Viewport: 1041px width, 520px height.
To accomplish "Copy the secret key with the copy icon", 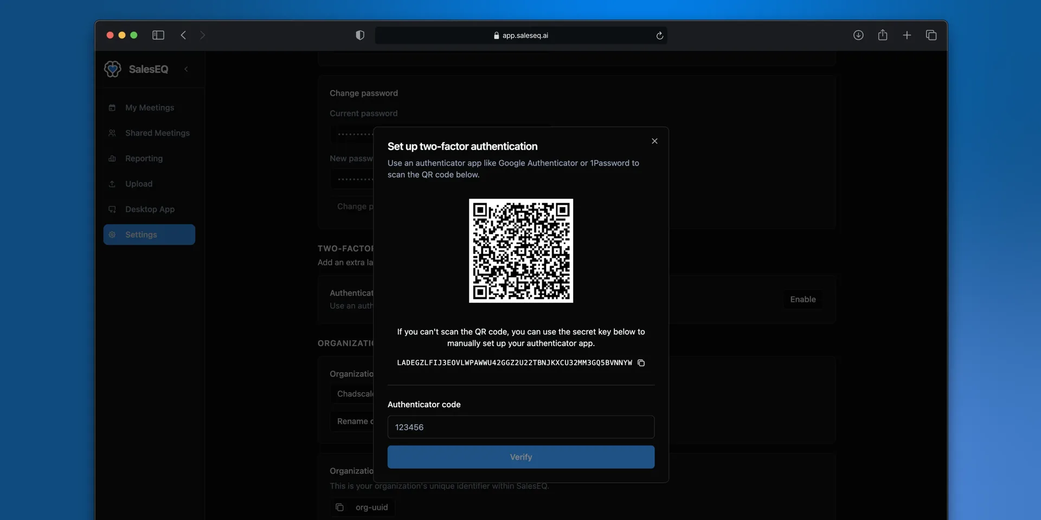I will pyautogui.click(x=641, y=363).
